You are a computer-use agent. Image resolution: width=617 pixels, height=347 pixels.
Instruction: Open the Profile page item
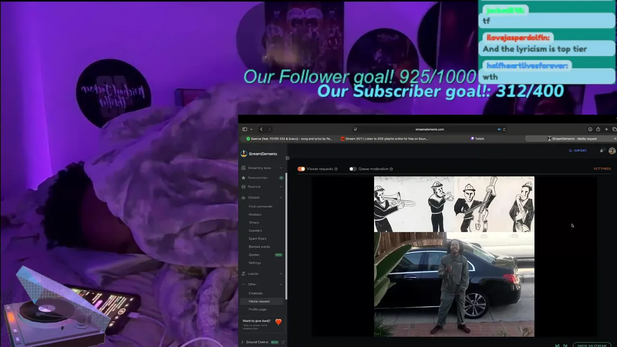(257, 309)
